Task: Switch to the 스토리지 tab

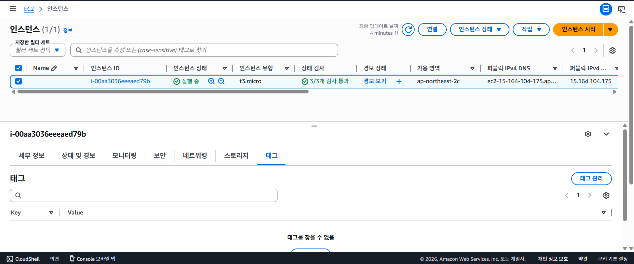Action: coord(236,156)
